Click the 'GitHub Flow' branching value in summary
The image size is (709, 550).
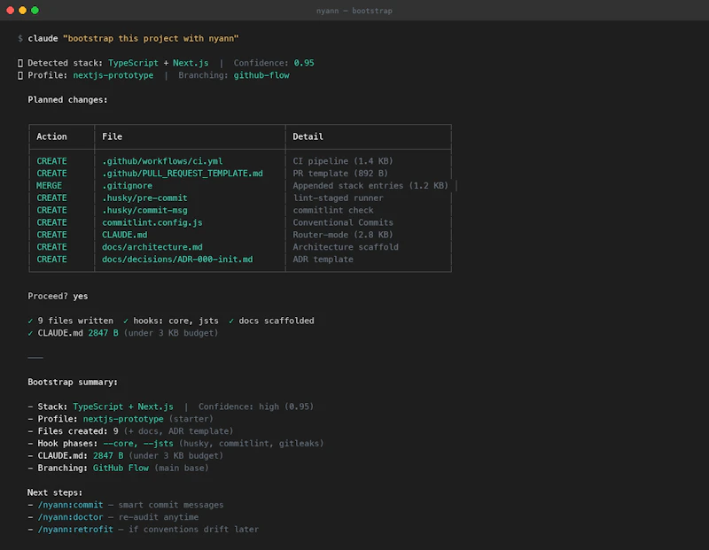(x=121, y=468)
